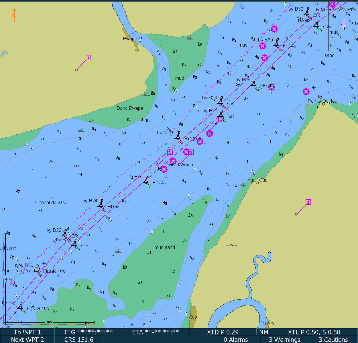This screenshot has width=358, height=343.
Task: Select the TTG time-to-go readout
Action: click(x=88, y=332)
